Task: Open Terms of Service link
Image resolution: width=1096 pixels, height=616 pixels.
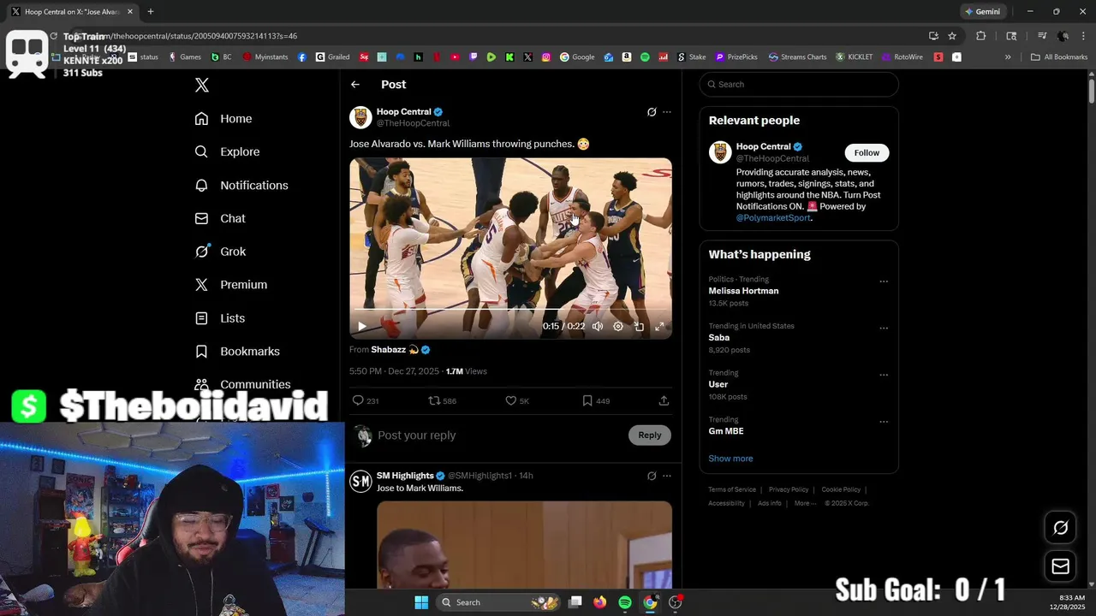Action: tap(732, 489)
